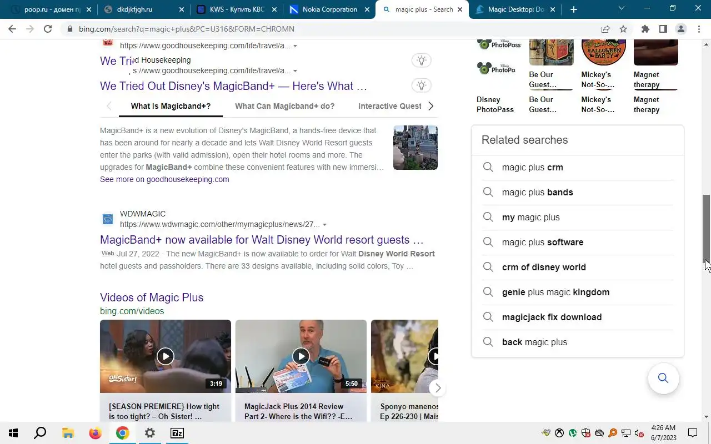This screenshot has width=711, height=444.
Task: Reload the Bing search page
Action: click(x=48, y=29)
